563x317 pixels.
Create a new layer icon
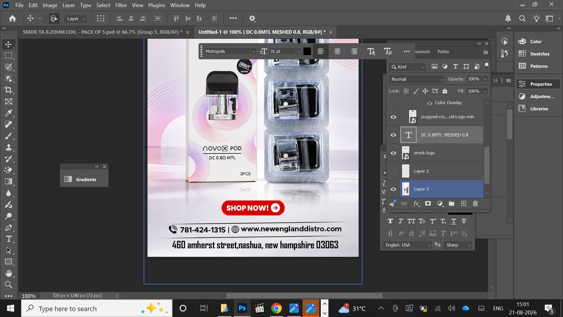click(x=463, y=203)
